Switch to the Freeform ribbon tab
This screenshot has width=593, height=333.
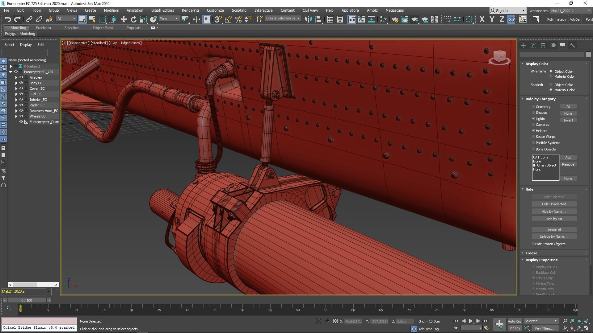tap(43, 28)
